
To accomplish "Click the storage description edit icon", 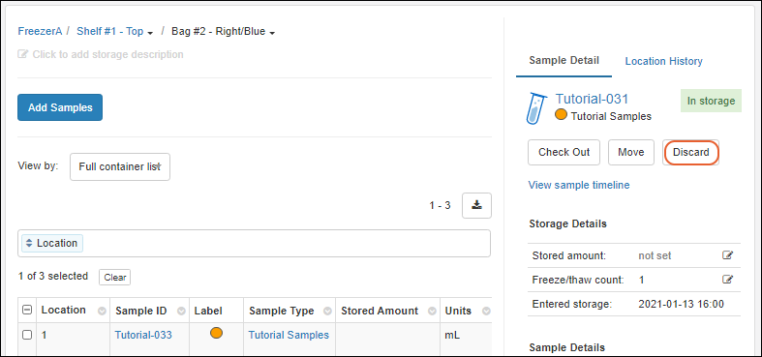I will (22, 54).
